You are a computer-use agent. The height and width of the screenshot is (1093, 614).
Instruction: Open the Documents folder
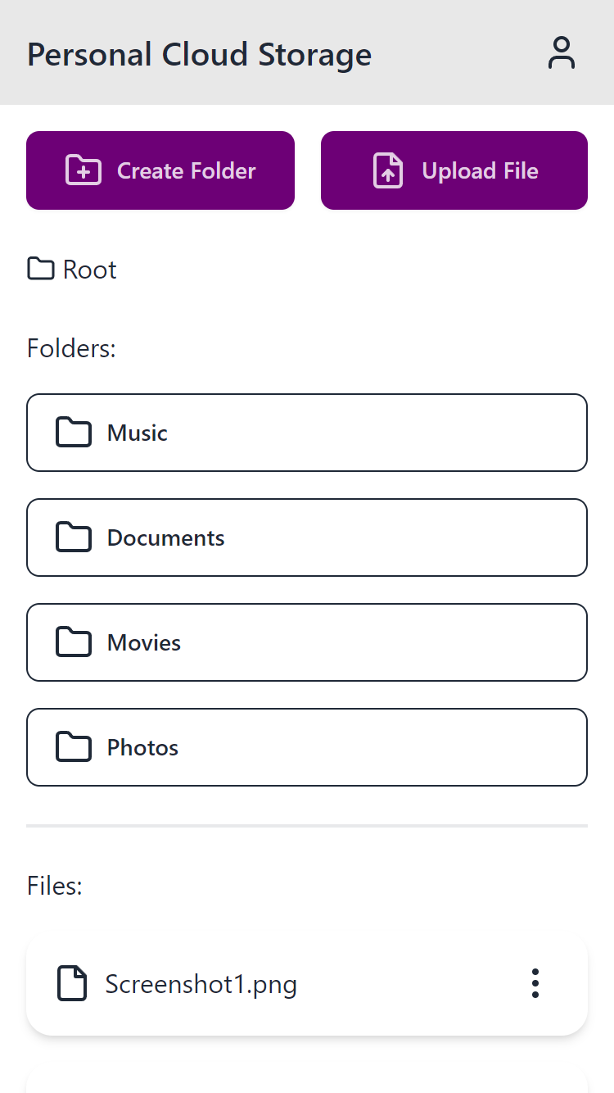(x=307, y=537)
